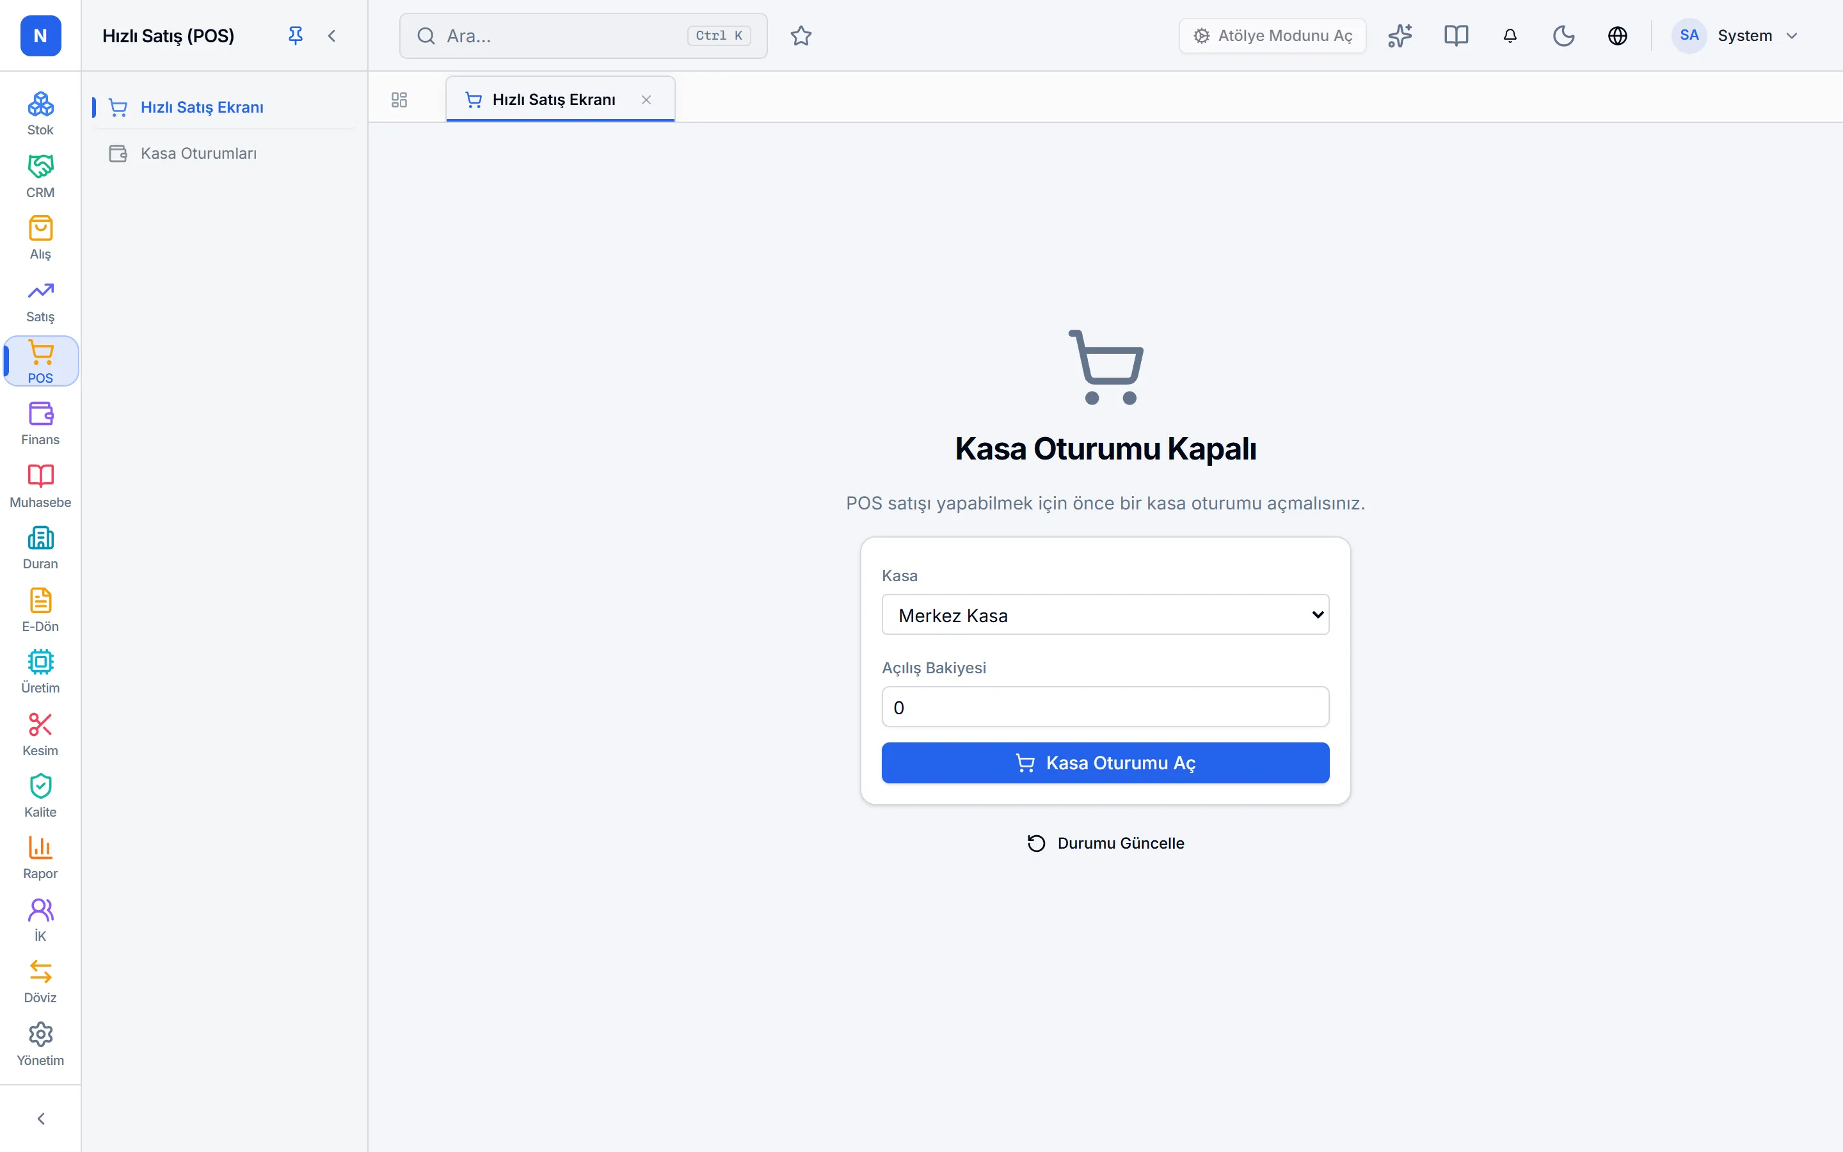Select Hızlı Satış Ekranı in submenu
The height and width of the screenshot is (1152, 1843).
click(x=224, y=108)
